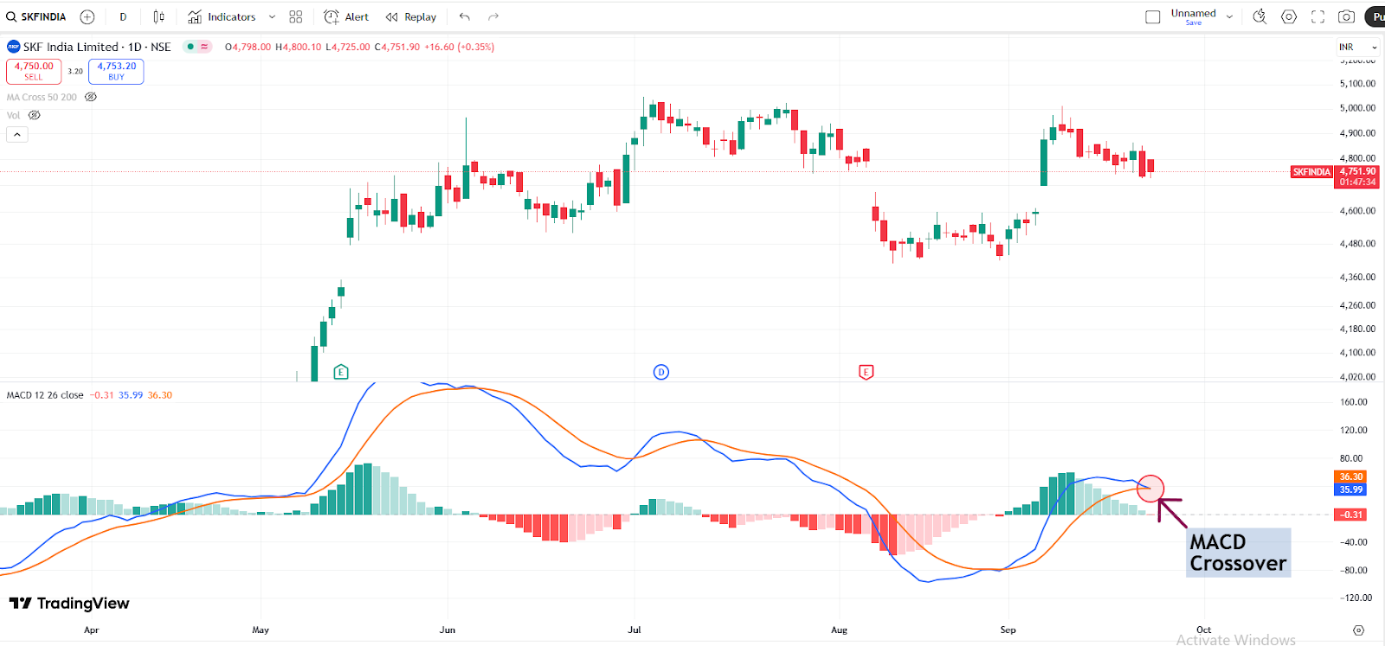Toggle visibility of Vol indicator

click(x=35, y=115)
